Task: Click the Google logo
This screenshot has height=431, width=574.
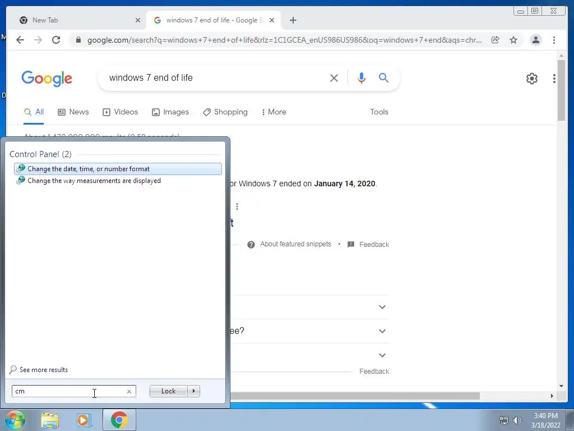Action: coord(47,79)
